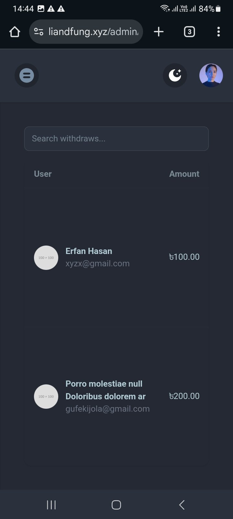Click gufekijola@gmail.com email

pyautogui.click(x=107, y=409)
